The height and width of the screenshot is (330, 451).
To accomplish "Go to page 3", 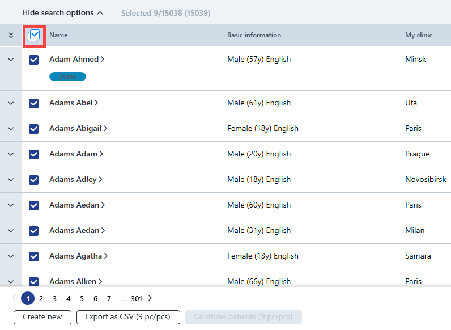I will pyautogui.click(x=54, y=299).
